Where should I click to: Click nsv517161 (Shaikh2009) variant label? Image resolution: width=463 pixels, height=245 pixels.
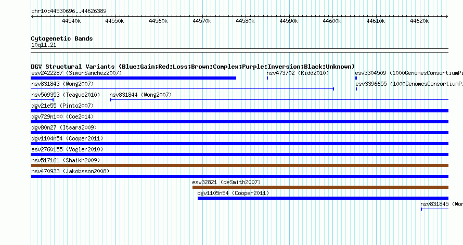(66, 160)
